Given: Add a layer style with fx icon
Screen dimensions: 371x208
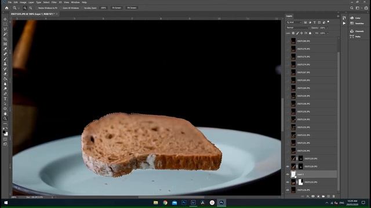Looking at the screenshot, I should 308,196.
